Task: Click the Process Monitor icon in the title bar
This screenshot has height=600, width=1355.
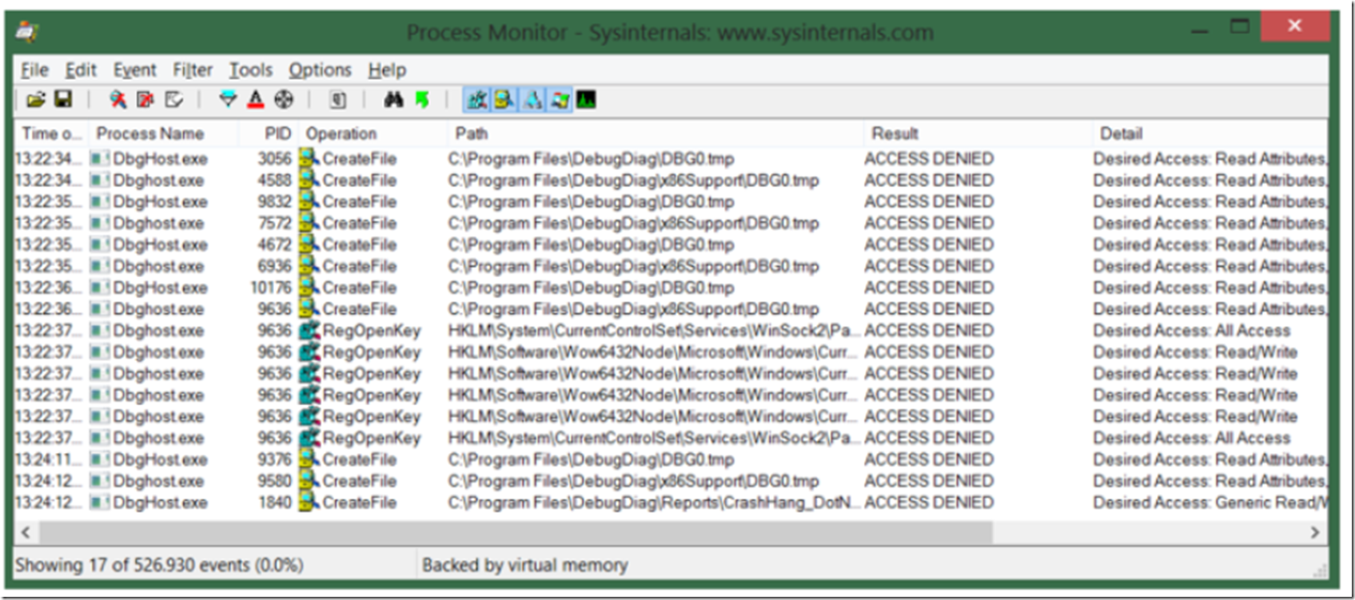Action: [x=27, y=33]
